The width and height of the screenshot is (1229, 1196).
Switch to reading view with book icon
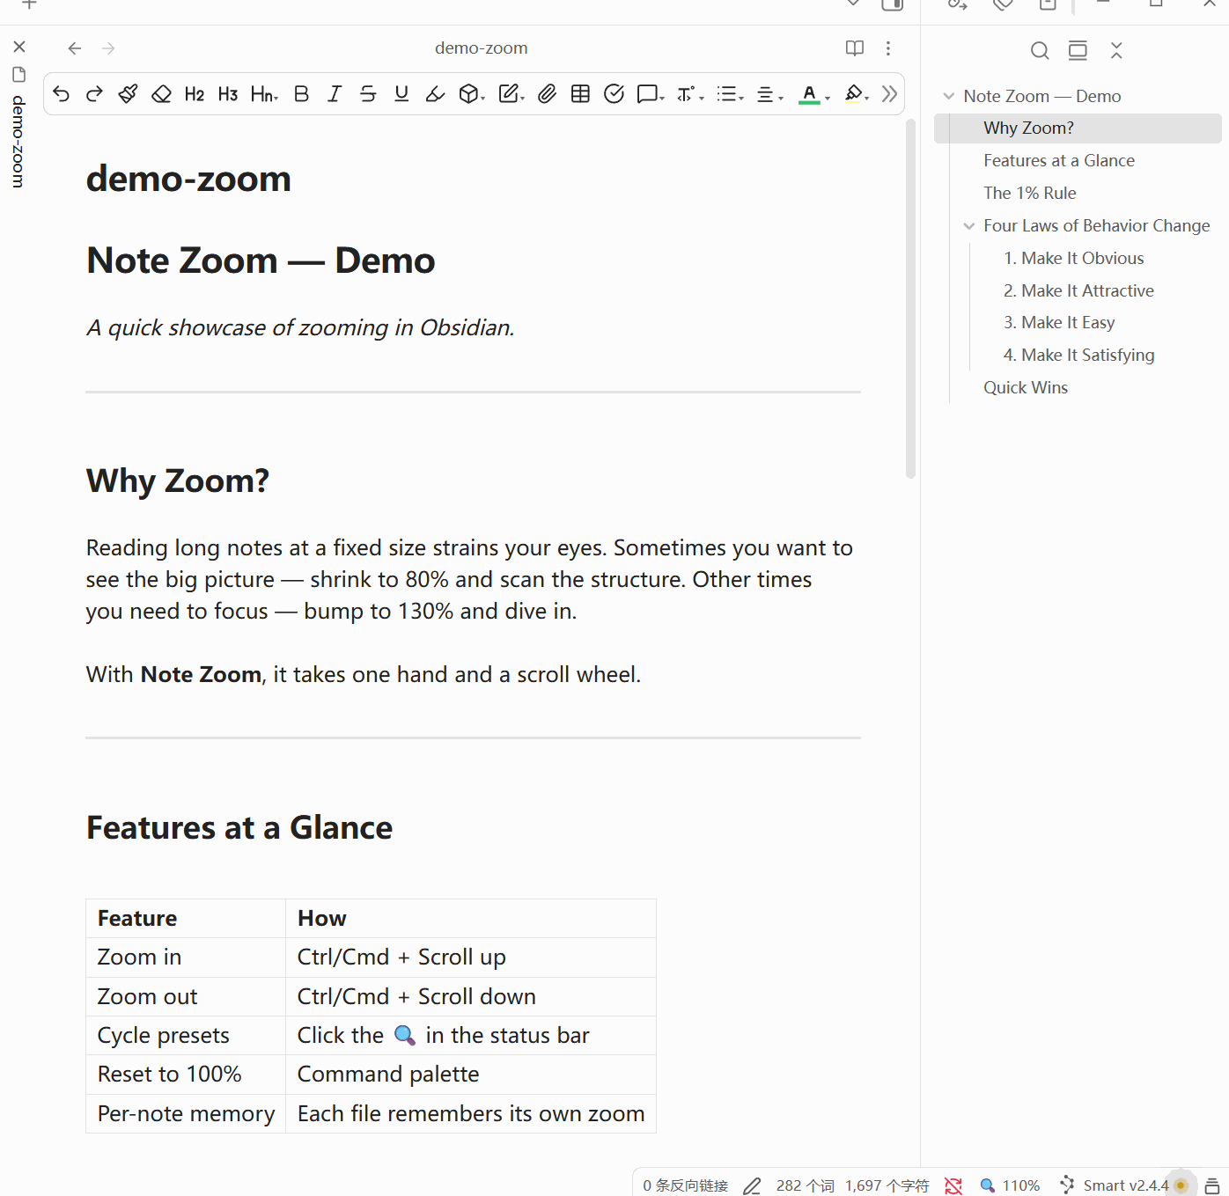click(855, 48)
